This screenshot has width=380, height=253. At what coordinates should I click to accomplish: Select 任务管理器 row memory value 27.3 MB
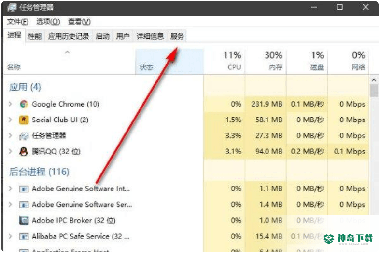pos(269,136)
